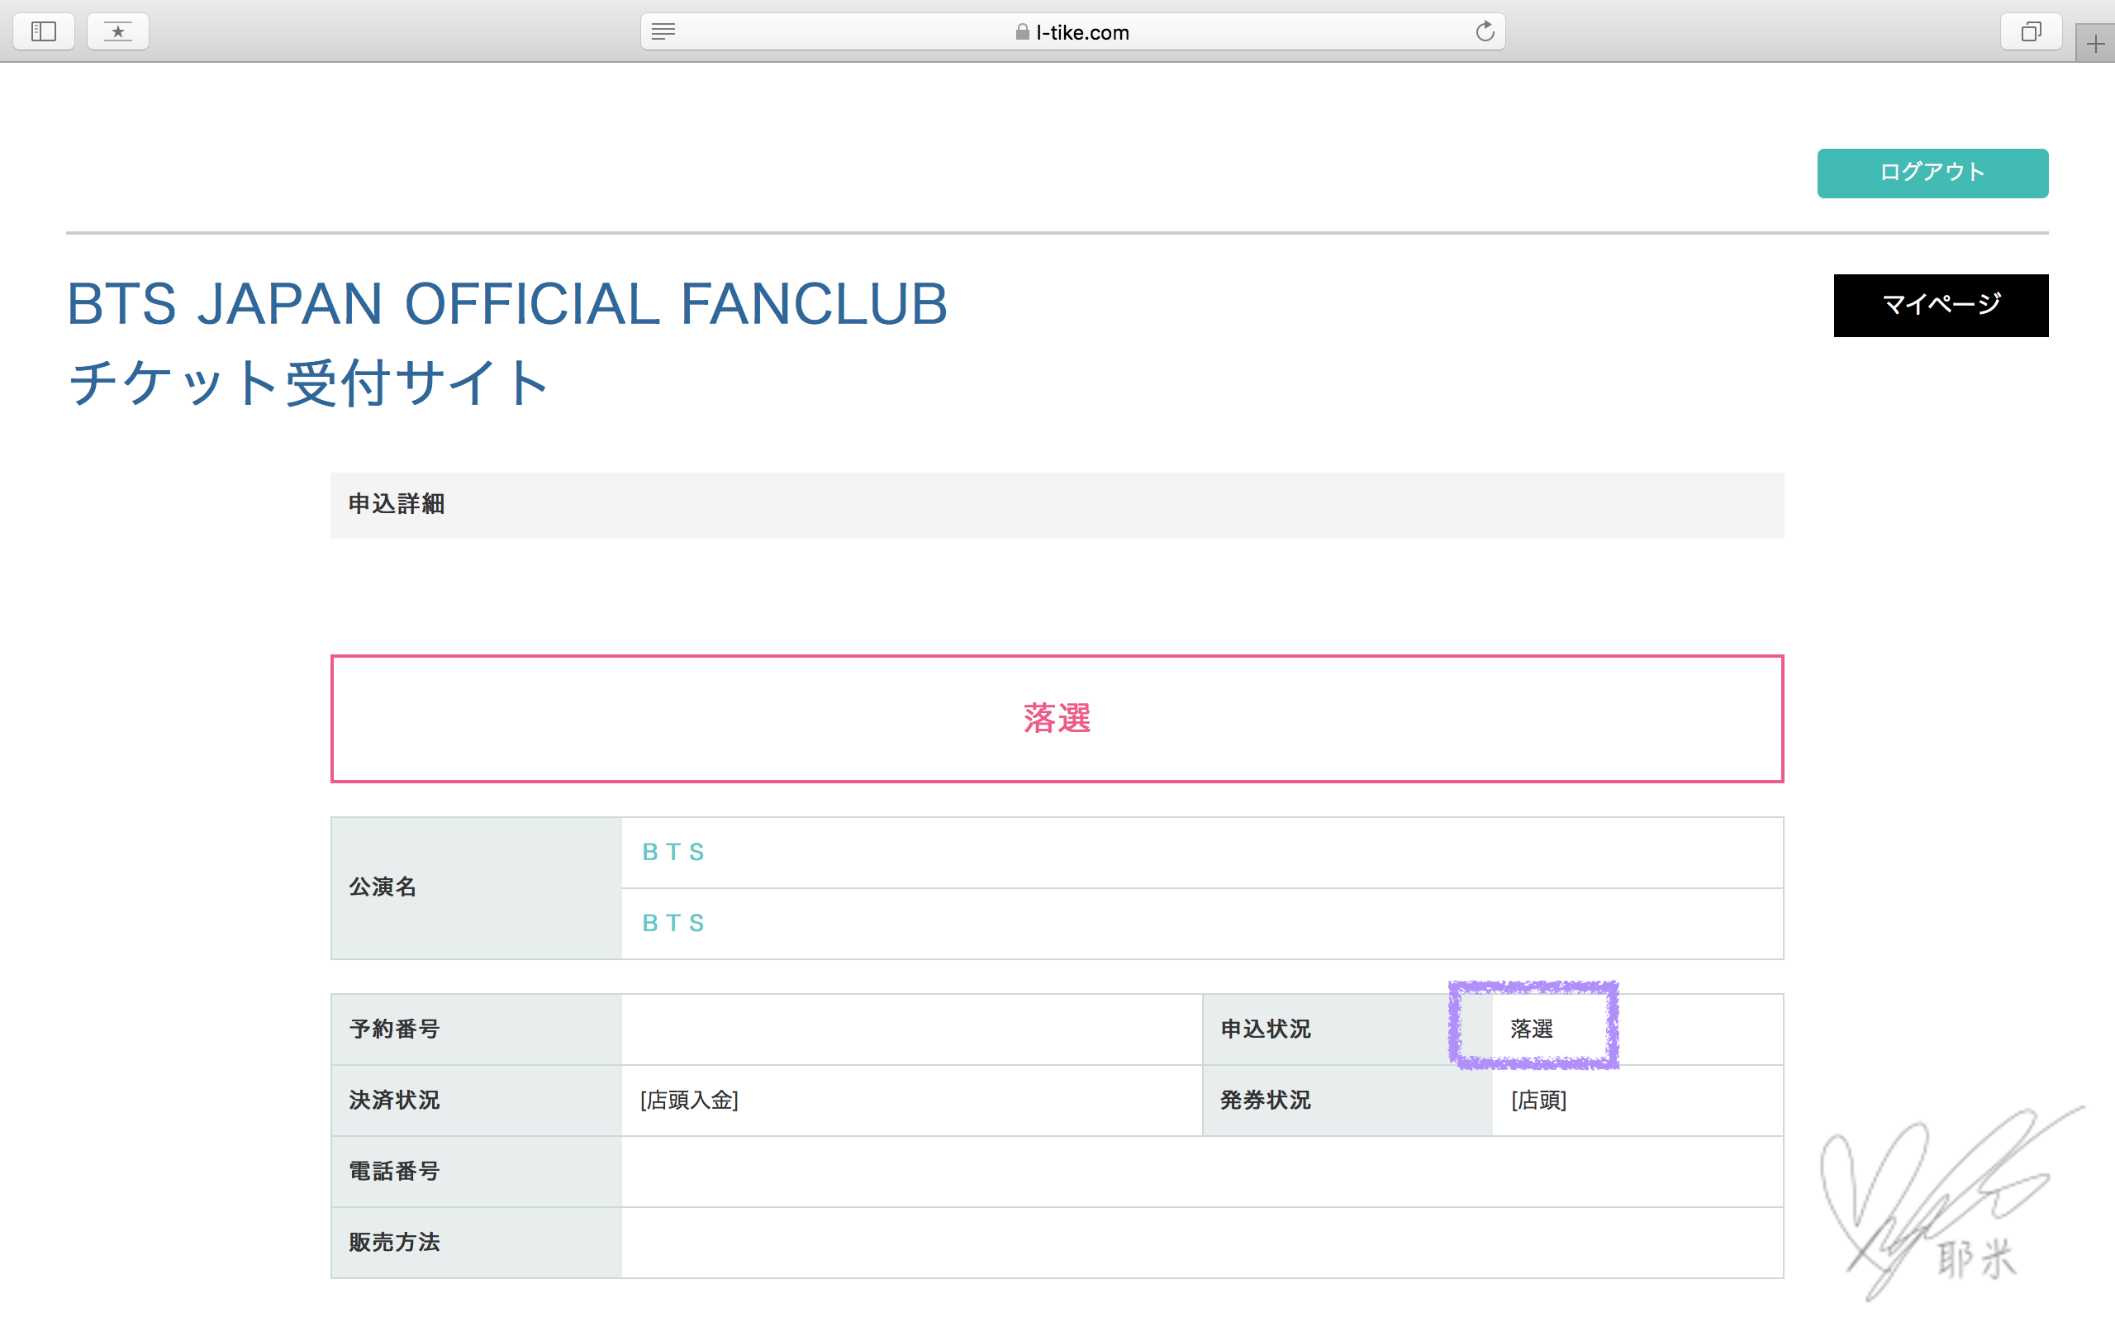Image resolution: width=2115 pixels, height=1322 pixels.
Task: Click the 落選 status value cell
Action: [x=1637, y=1030]
